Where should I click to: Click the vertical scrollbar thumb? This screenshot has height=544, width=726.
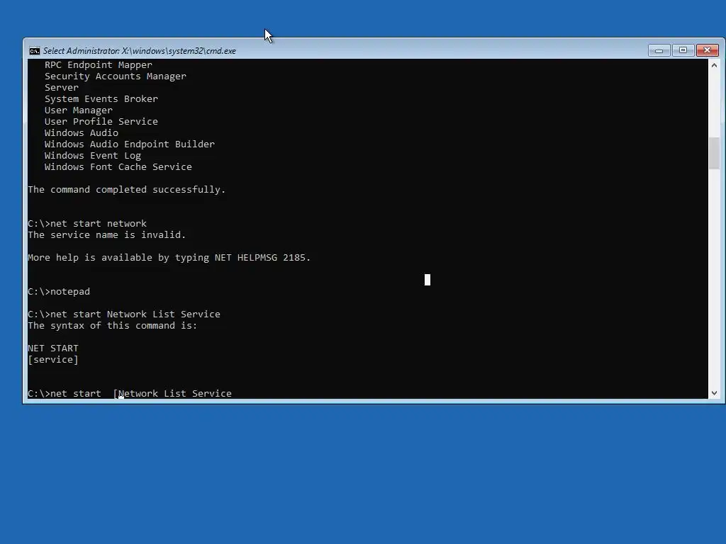tap(714, 153)
